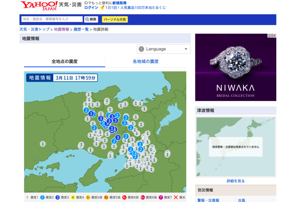This screenshot has width=289, height=202.
Task: Click the globe icon in Language selector
Action: point(141,49)
